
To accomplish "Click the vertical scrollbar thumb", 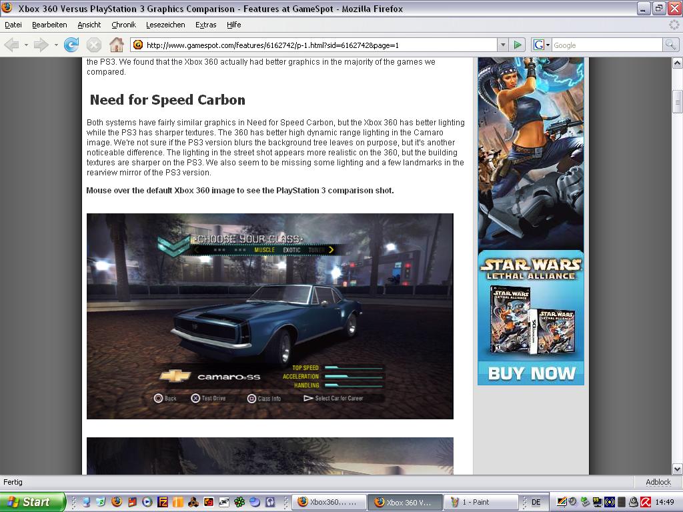I will click(678, 102).
